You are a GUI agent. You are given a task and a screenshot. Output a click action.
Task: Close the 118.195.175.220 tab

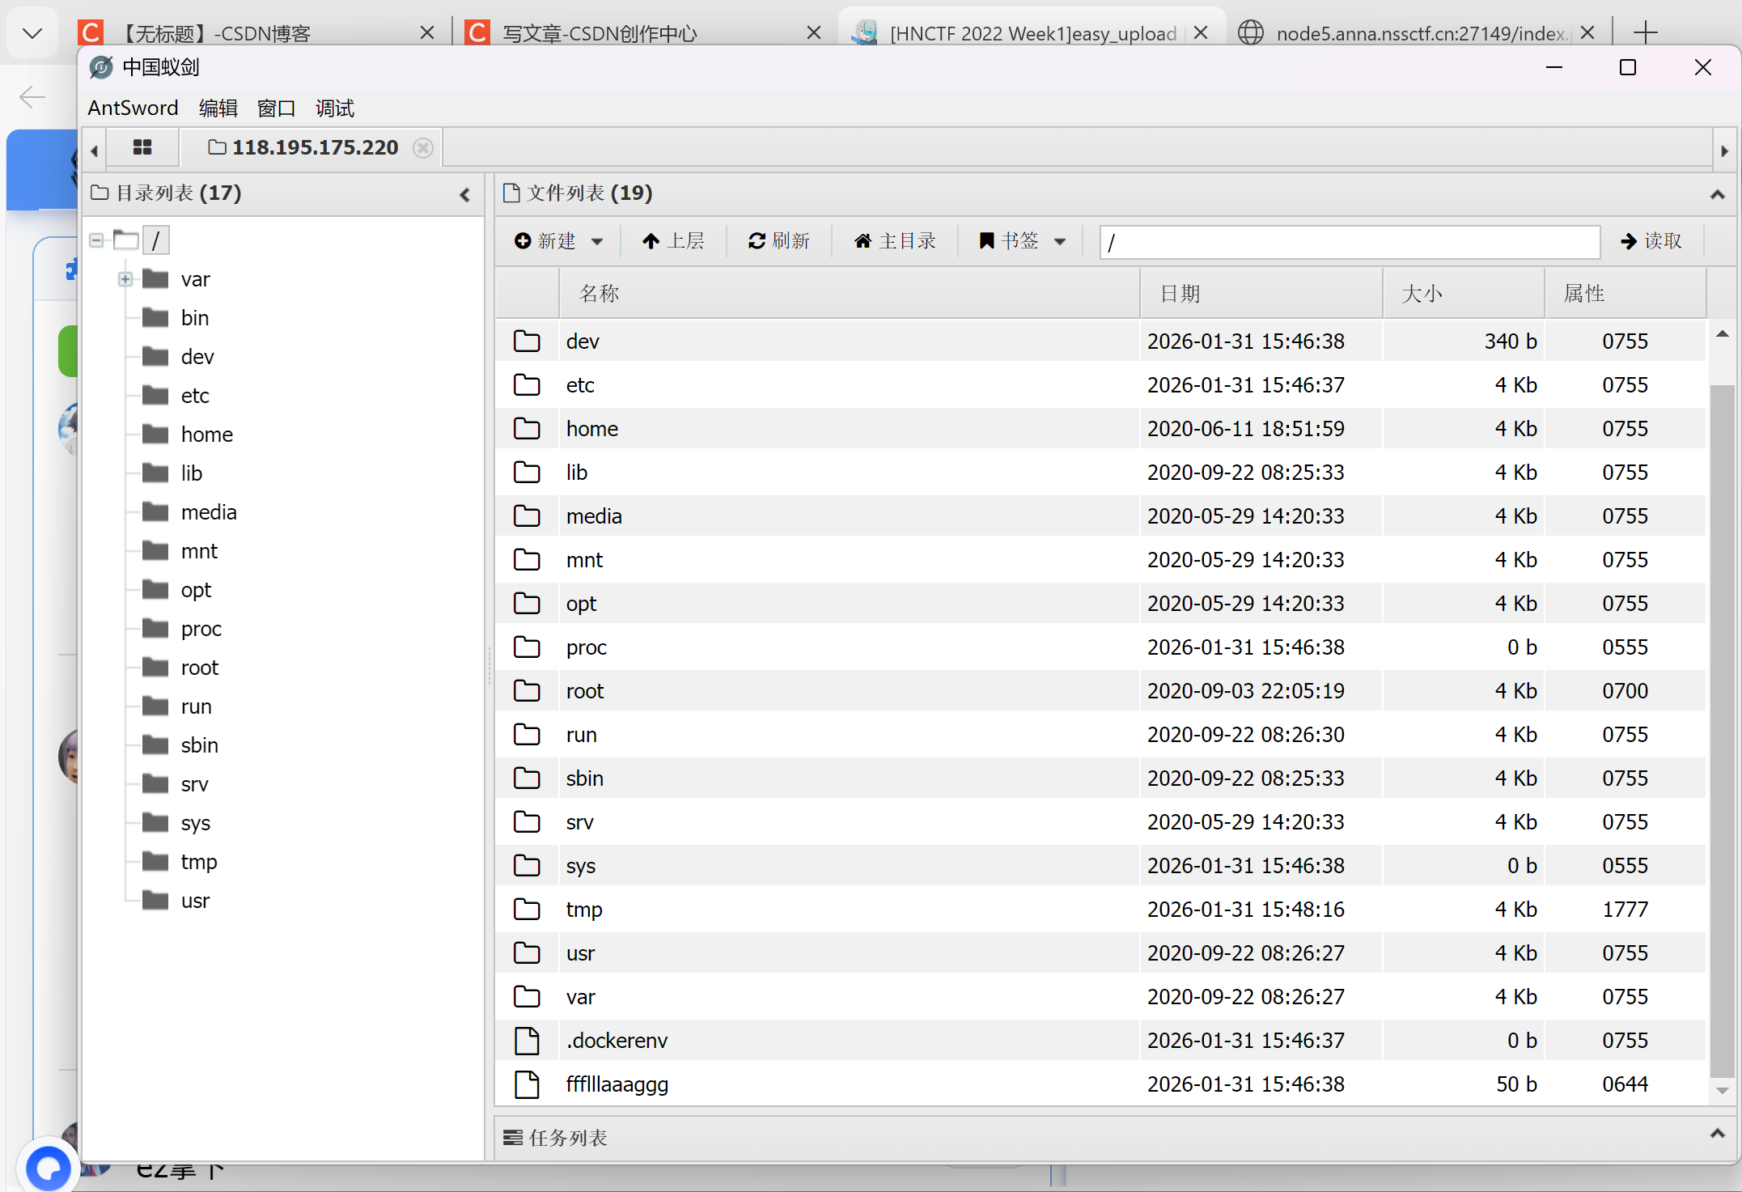click(x=422, y=147)
